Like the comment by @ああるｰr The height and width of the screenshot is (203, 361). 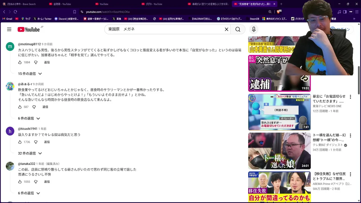pyautogui.click(x=20, y=107)
